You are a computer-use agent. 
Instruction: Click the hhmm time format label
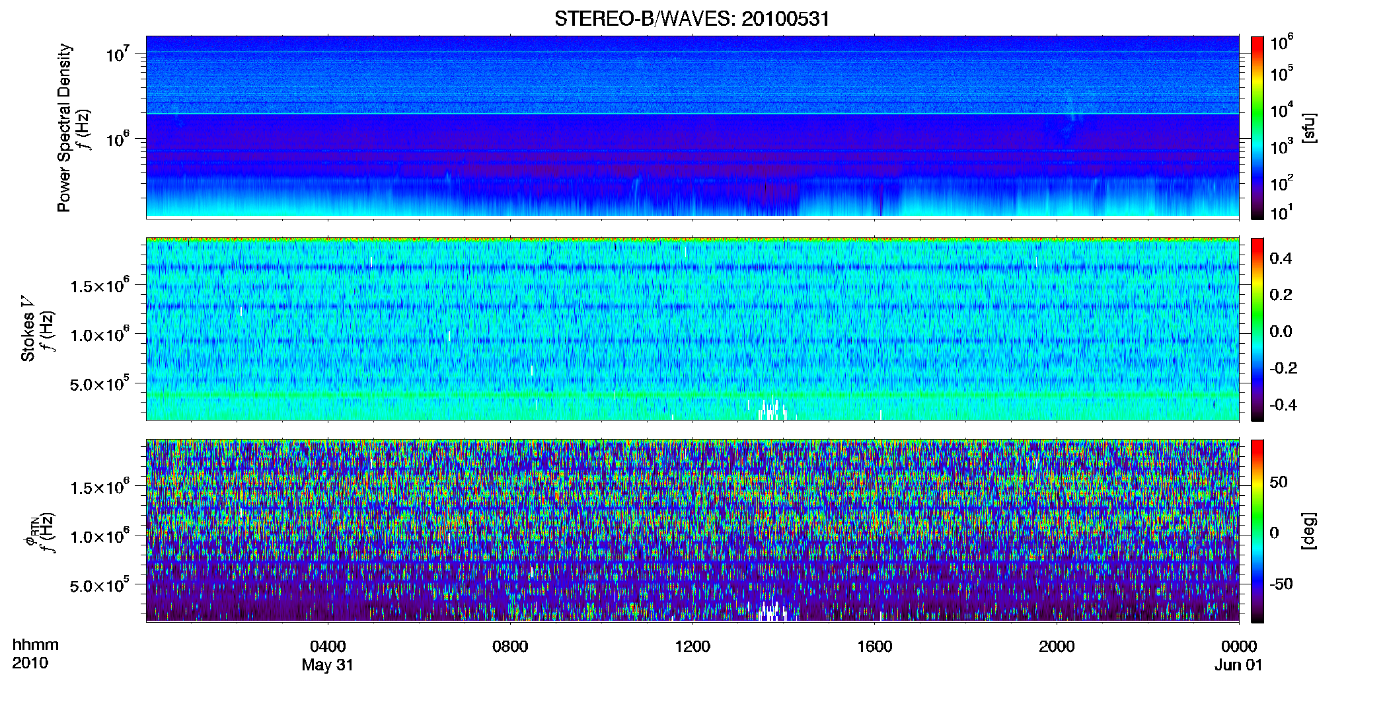point(36,645)
